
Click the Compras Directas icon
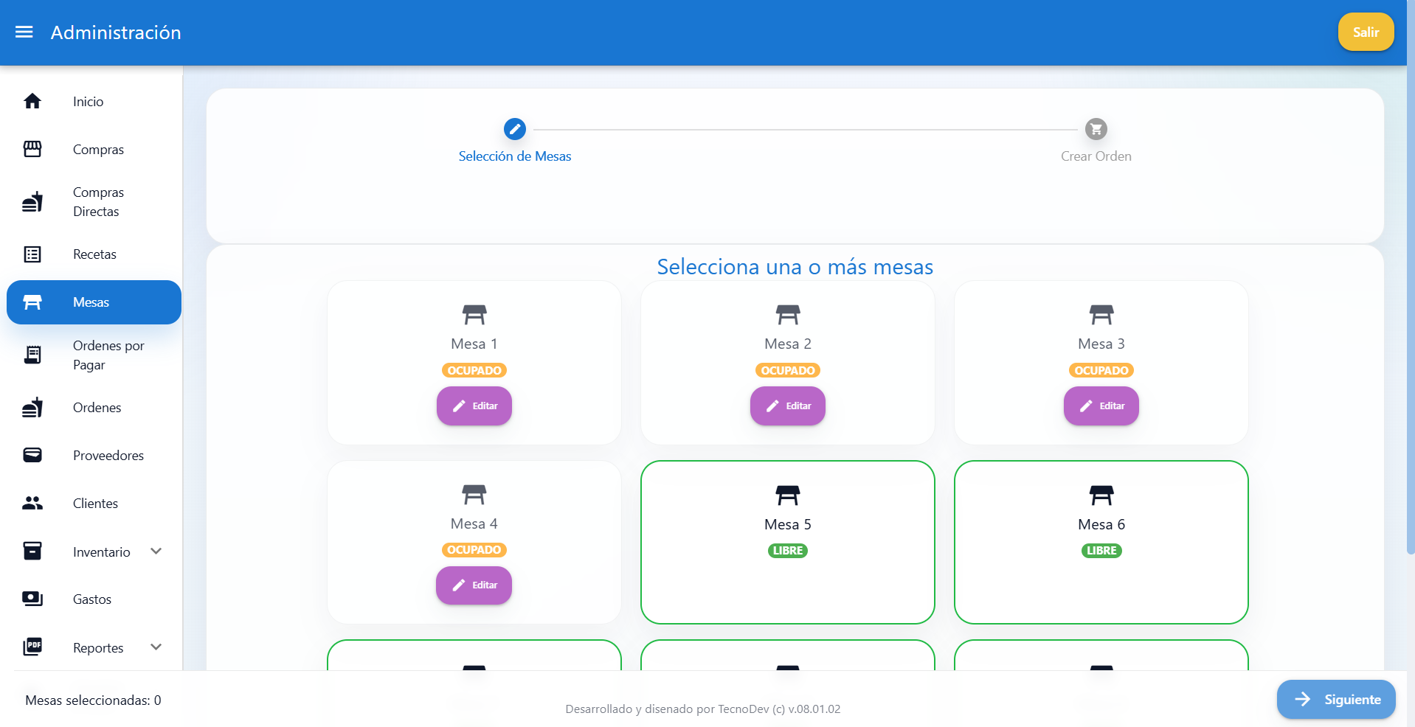coord(32,201)
